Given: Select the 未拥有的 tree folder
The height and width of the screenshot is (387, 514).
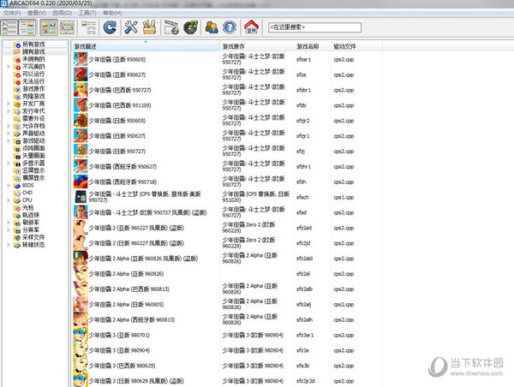Looking at the screenshot, I should point(33,59).
